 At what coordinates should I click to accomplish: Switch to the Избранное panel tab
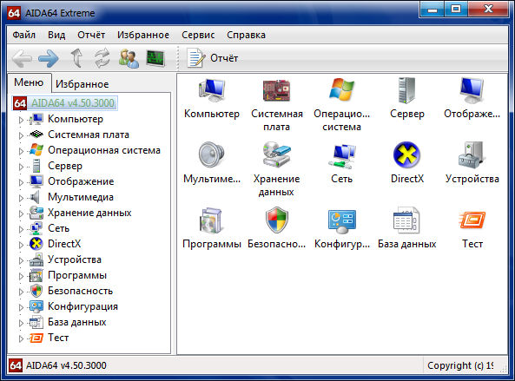pyautogui.click(x=83, y=84)
